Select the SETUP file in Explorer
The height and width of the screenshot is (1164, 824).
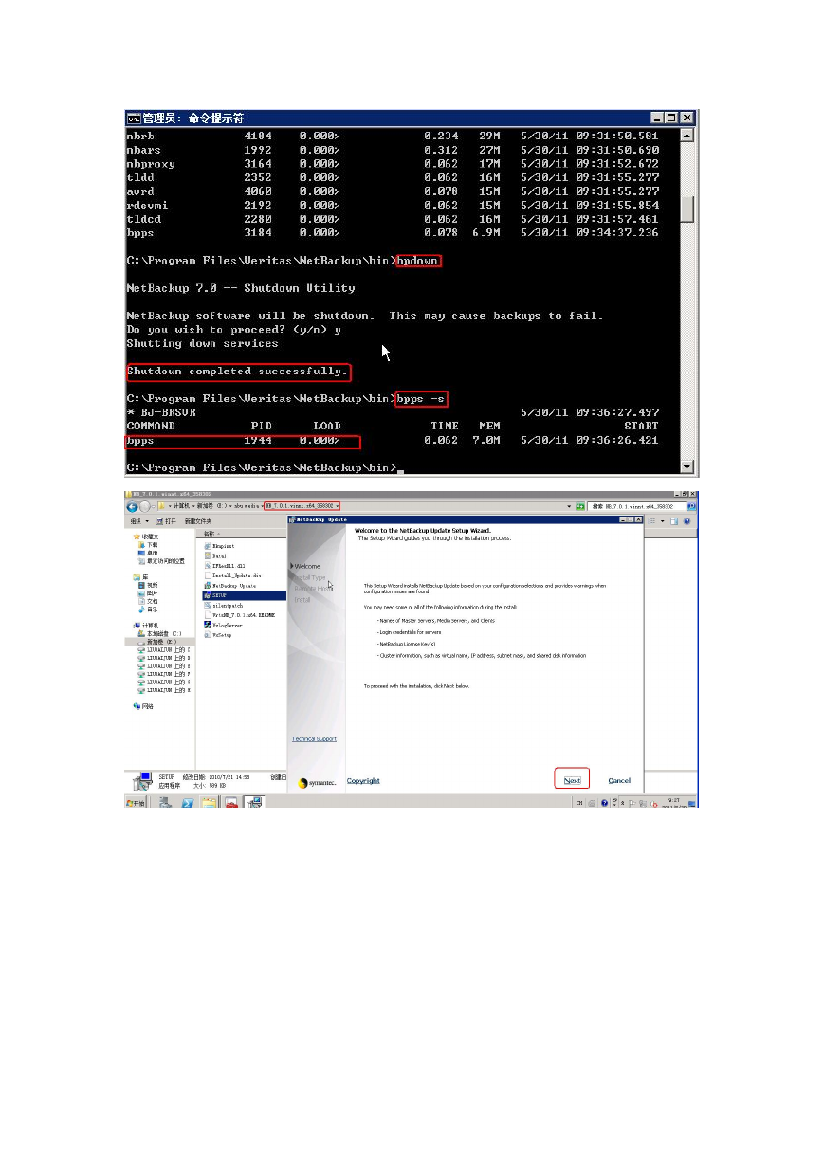(x=219, y=595)
